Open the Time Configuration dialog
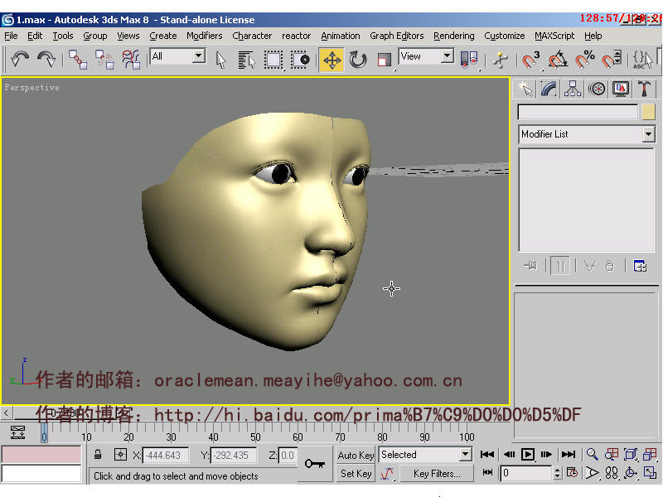663x497 pixels. [x=572, y=472]
